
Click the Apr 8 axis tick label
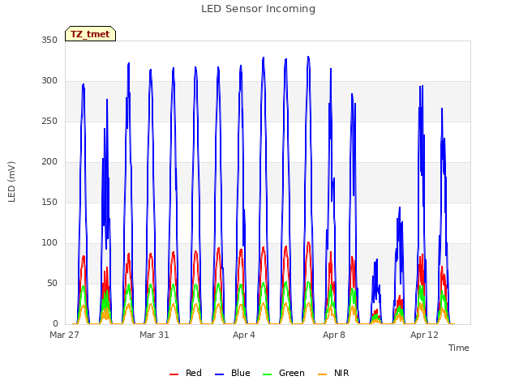coord(334,335)
